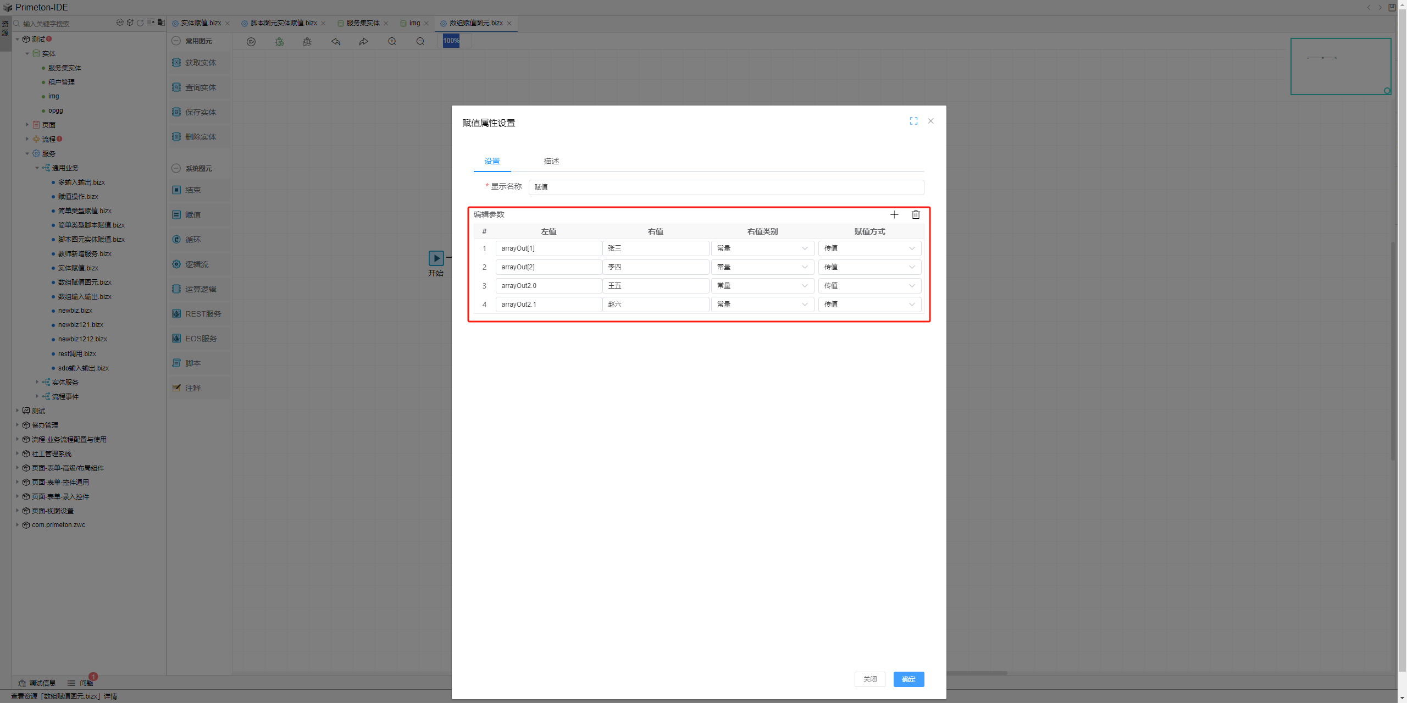Select the 开始 start node icon
The height and width of the screenshot is (703, 1407).
click(x=436, y=258)
